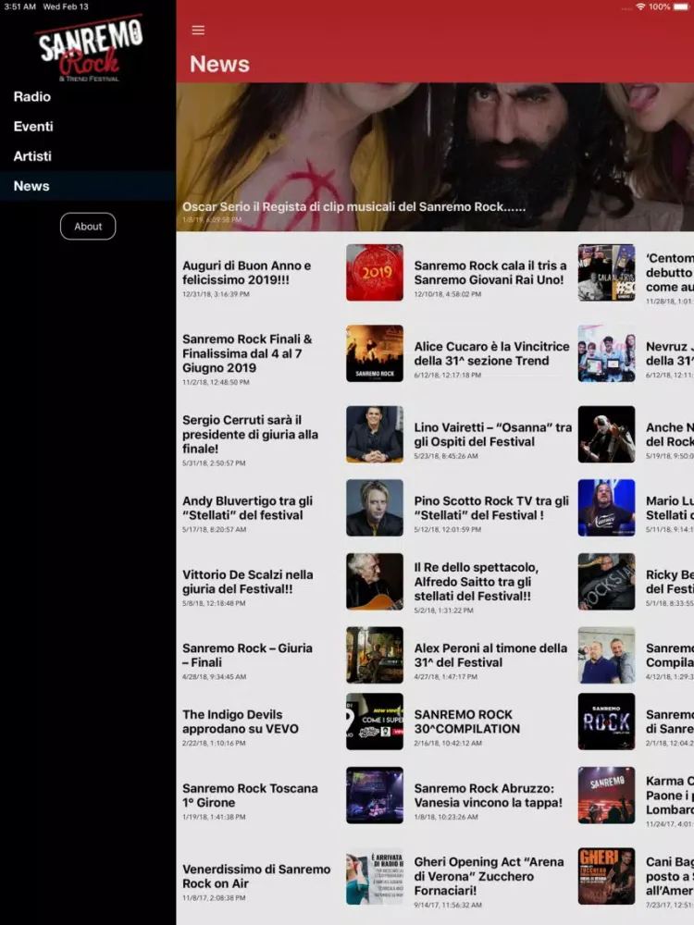Open thumbnail for 'cala il tris' article
This screenshot has width=694, height=925.
(x=607, y=273)
